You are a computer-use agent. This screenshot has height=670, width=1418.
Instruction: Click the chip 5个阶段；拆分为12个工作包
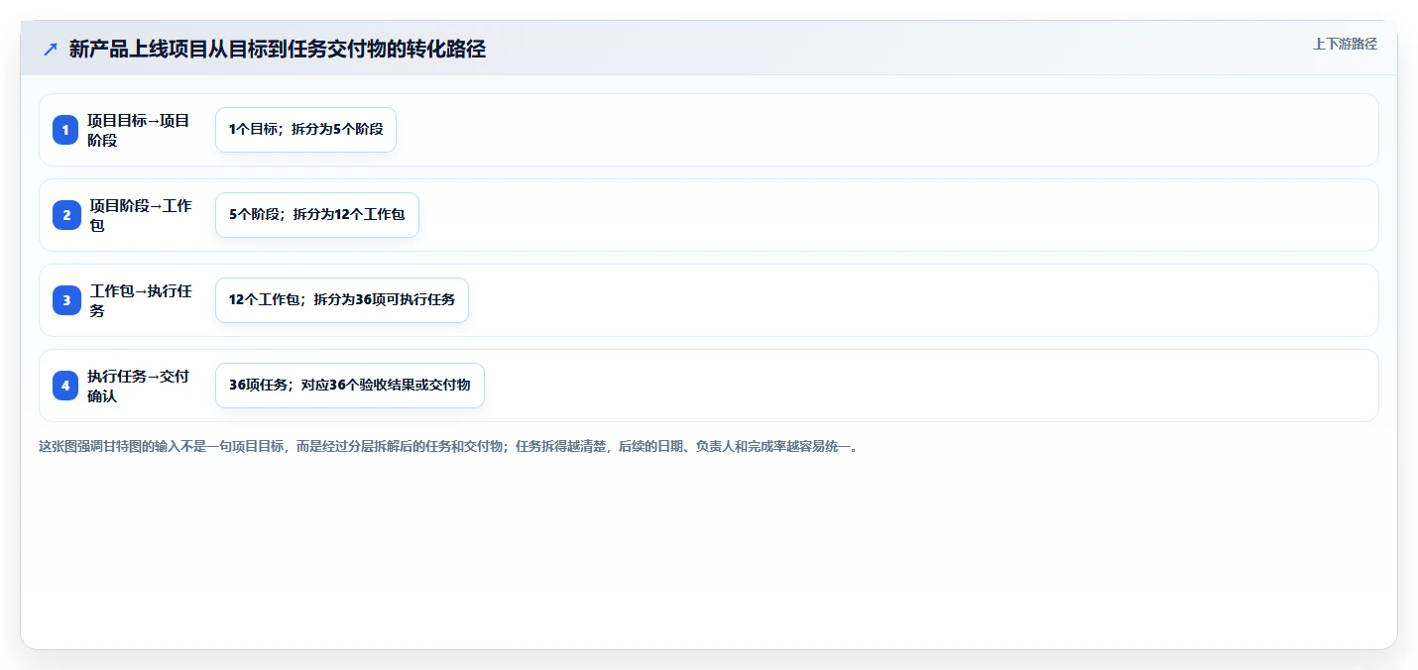317,215
